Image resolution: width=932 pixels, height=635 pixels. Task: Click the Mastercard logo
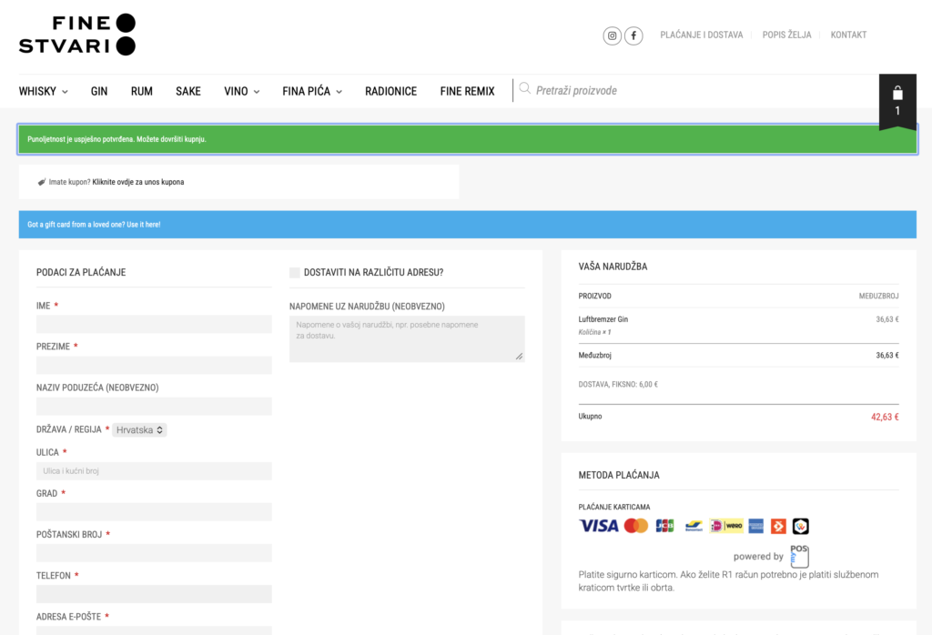point(636,526)
